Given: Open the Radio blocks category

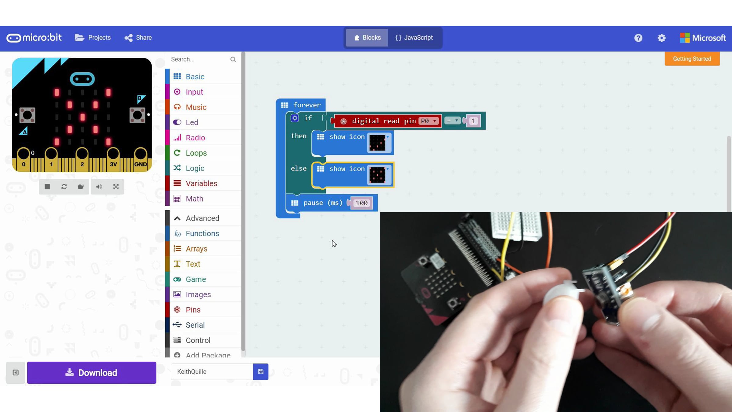Looking at the screenshot, I should [x=203, y=137].
